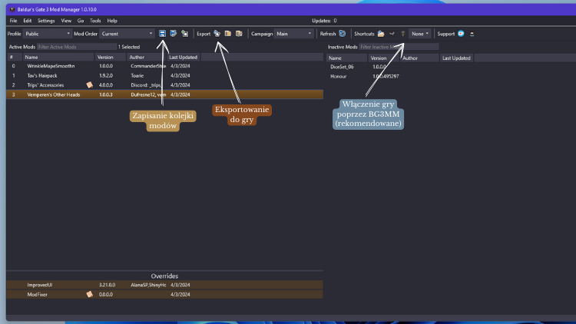
Task: Sort active mods by Last Updated column
Action: point(183,57)
